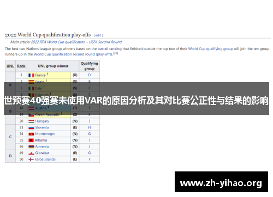
Task: Click the Albania flag icon
Action: coord(31,140)
